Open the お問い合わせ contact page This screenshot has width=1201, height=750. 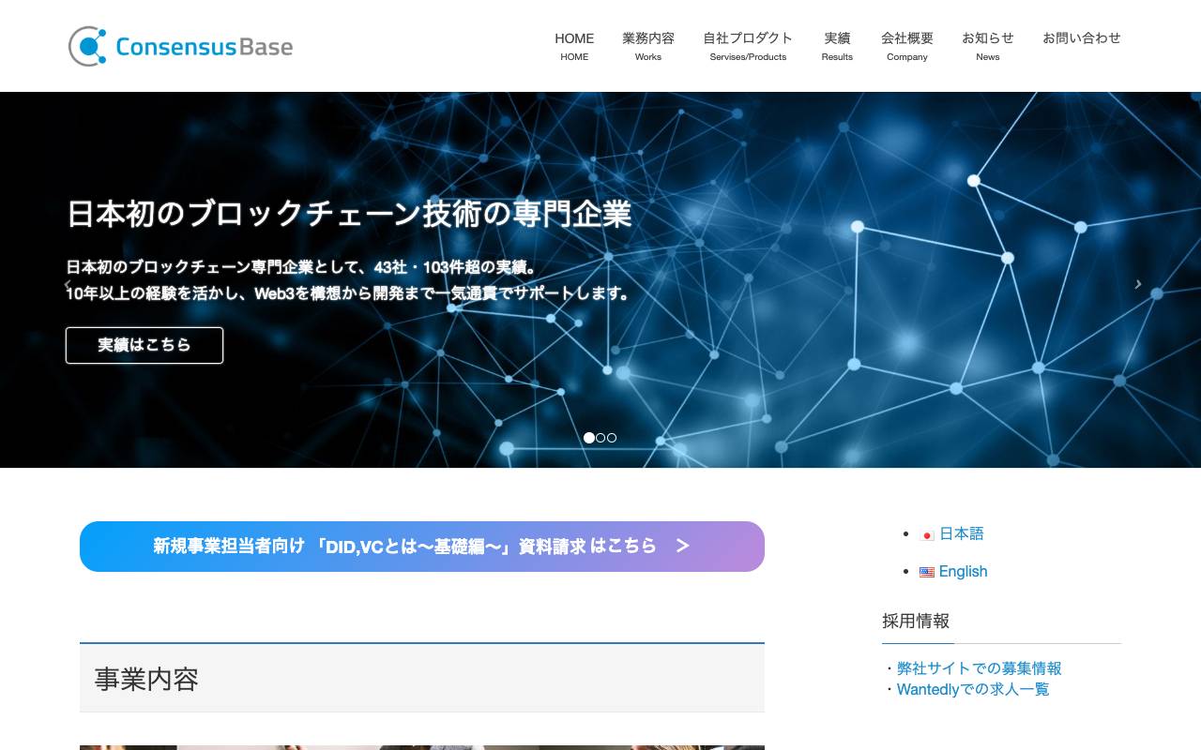click(x=1082, y=38)
